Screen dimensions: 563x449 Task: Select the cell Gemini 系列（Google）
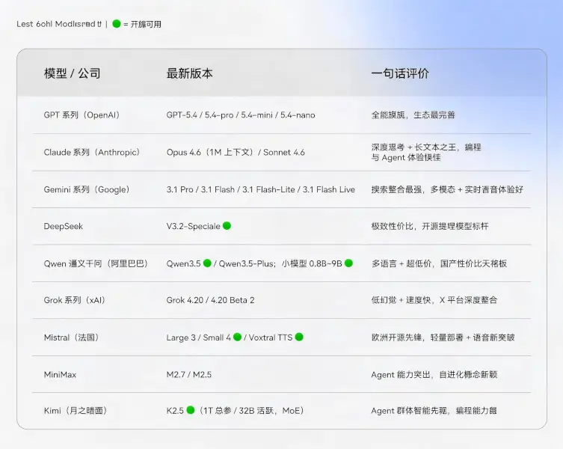click(x=87, y=189)
